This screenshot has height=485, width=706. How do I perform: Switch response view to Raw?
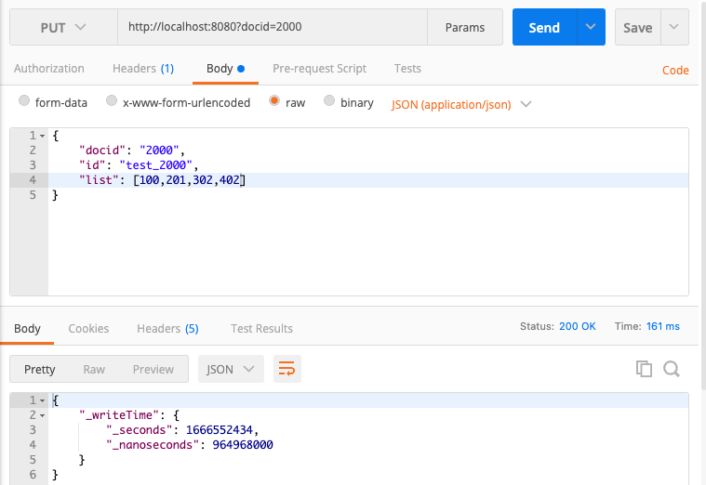pyautogui.click(x=94, y=369)
